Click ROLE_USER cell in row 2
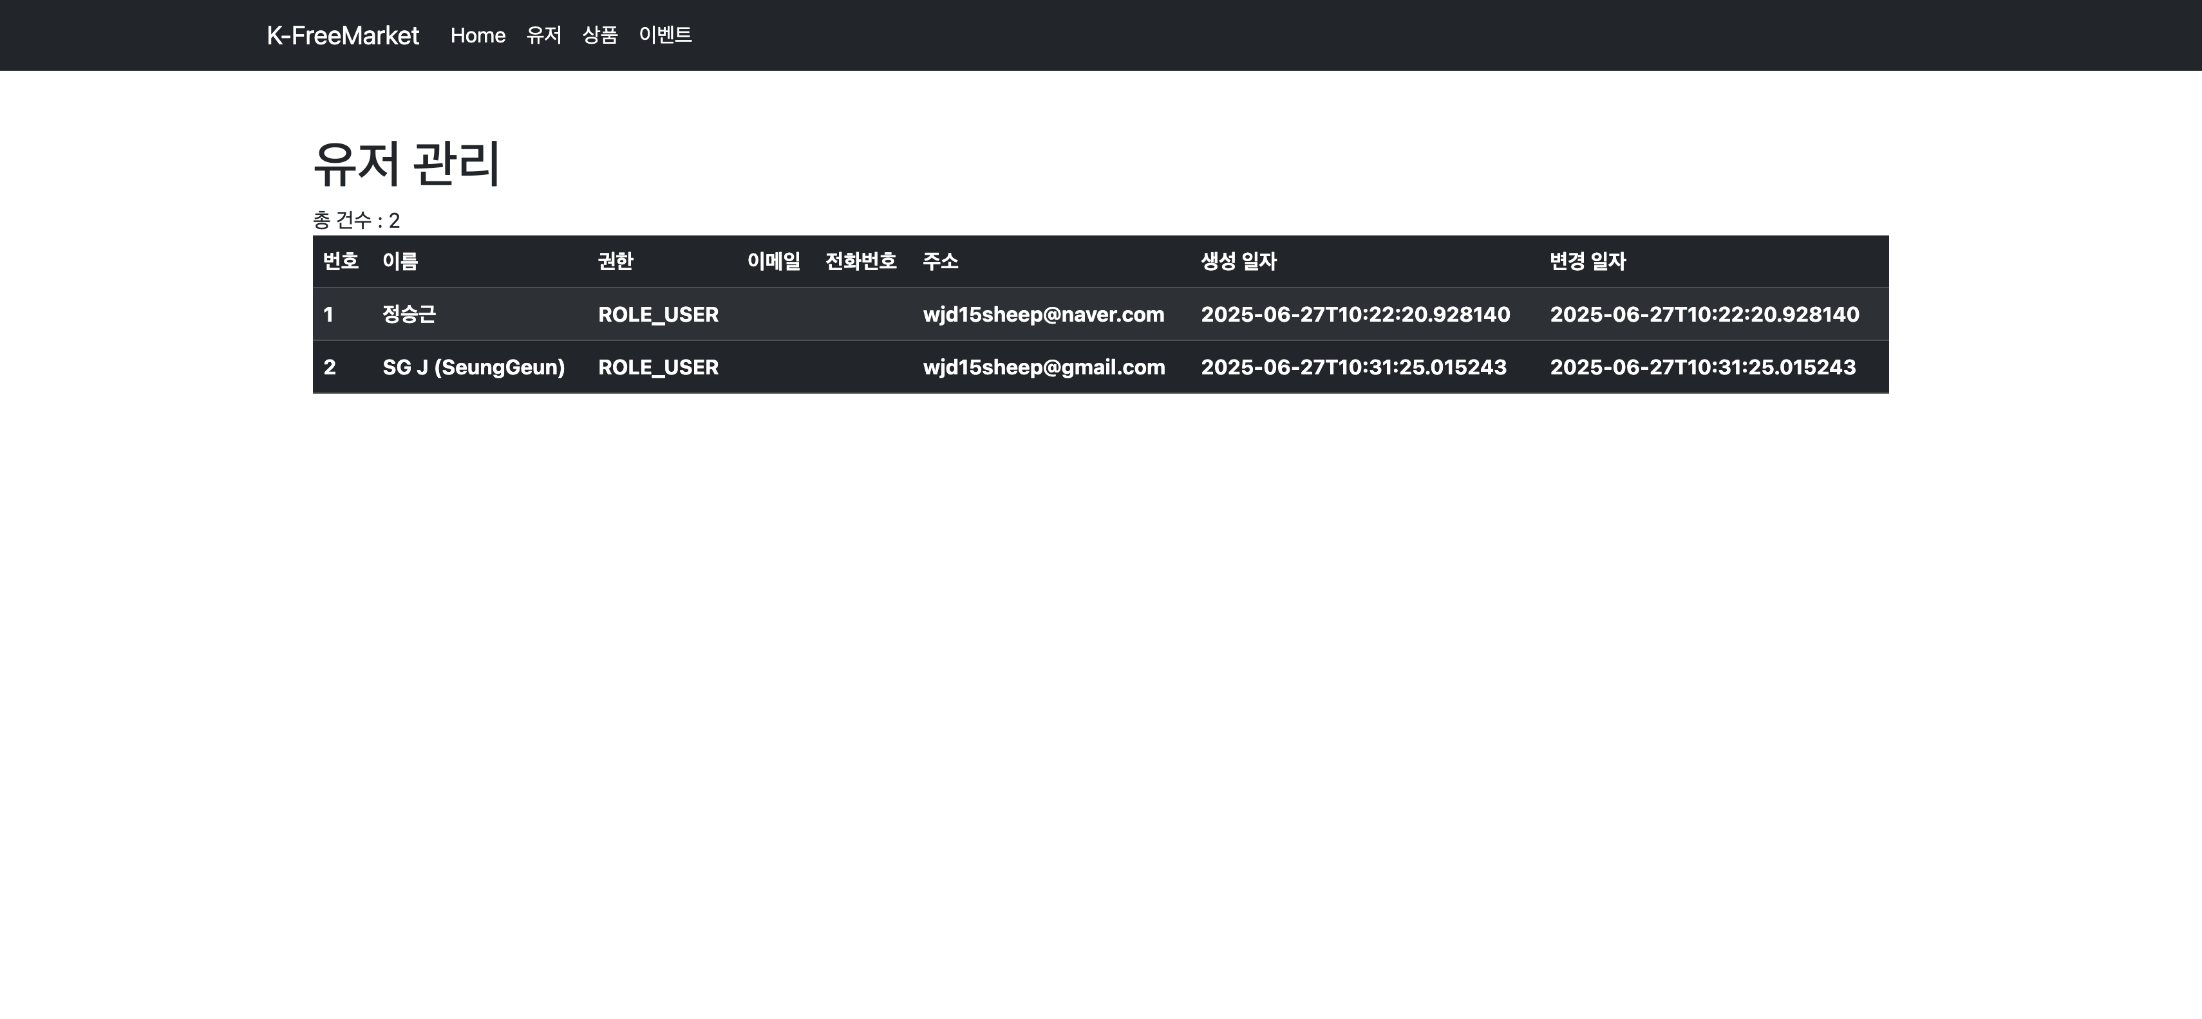 coord(658,367)
